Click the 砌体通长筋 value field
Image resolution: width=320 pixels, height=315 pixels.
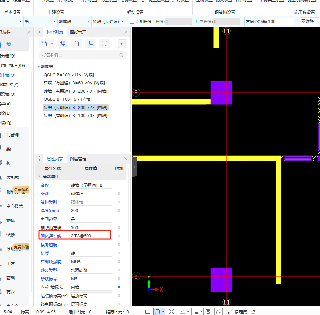tap(91, 236)
